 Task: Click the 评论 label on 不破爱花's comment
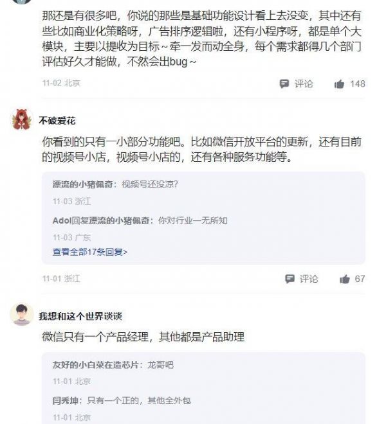pos(309,279)
